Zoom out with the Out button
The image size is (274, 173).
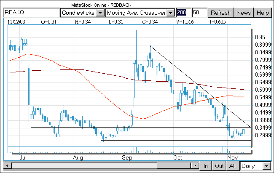click(219, 166)
